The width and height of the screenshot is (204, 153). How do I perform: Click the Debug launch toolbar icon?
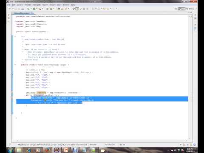(x=28, y=9)
